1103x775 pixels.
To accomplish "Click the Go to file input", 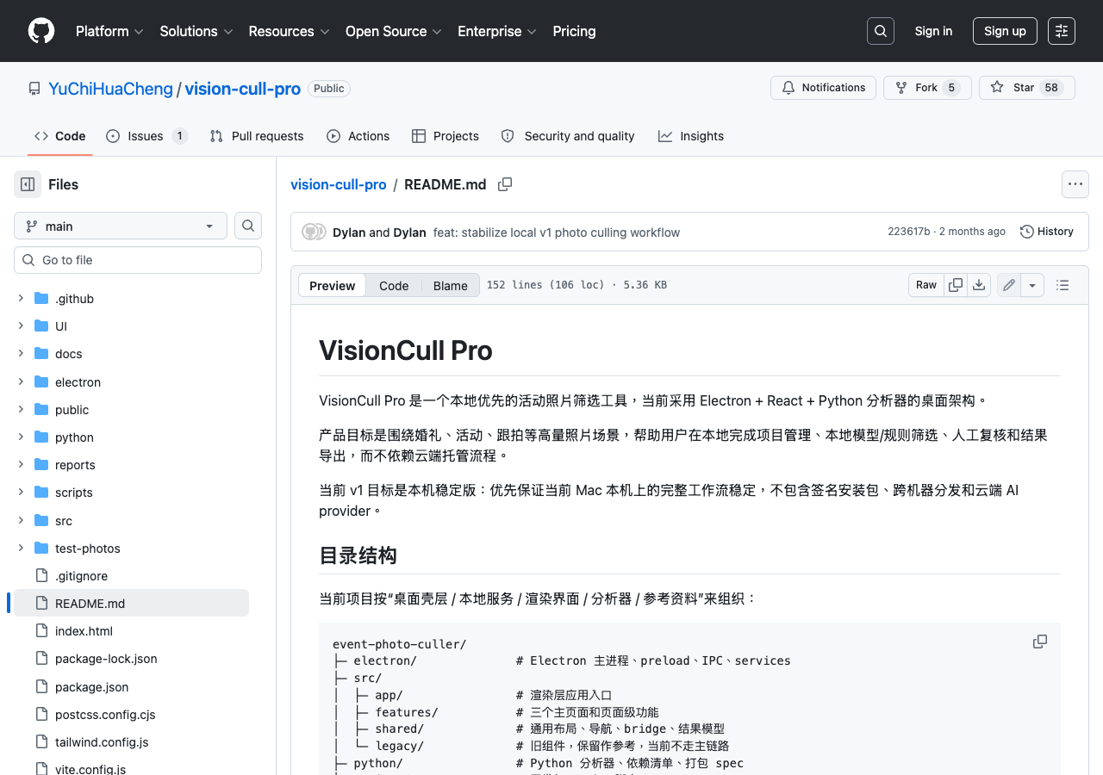I will (x=138, y=260).
